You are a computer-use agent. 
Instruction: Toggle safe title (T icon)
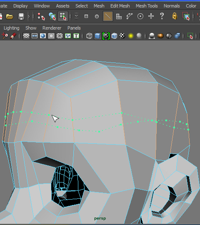(x=76, y=36)
